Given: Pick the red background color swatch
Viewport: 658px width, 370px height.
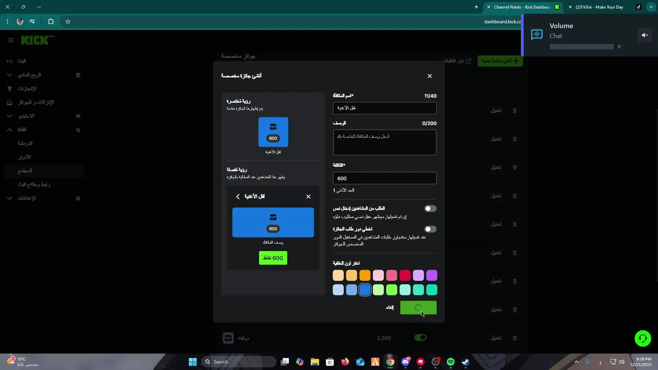Looking at the screenshot, I should point(405,275).
